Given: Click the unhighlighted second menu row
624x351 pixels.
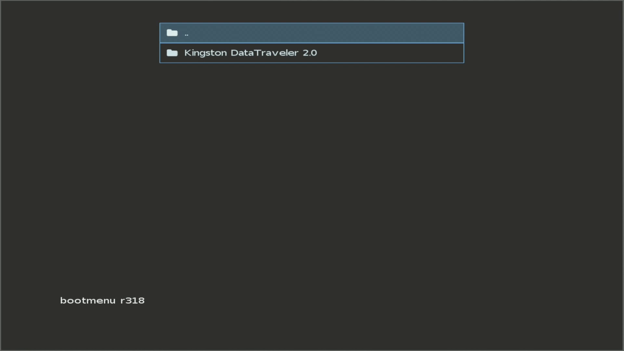Looking at the screenshot, I should tap(311, 53).
